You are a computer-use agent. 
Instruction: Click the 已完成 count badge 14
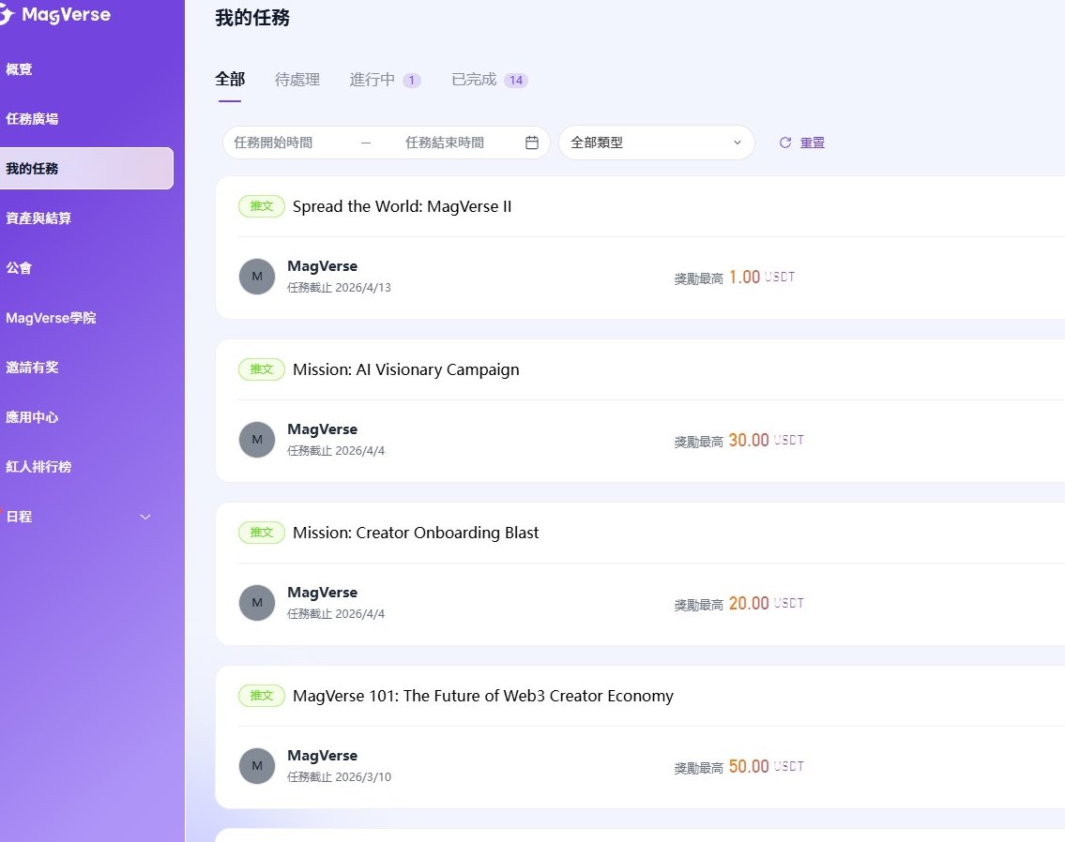[516, 81]
